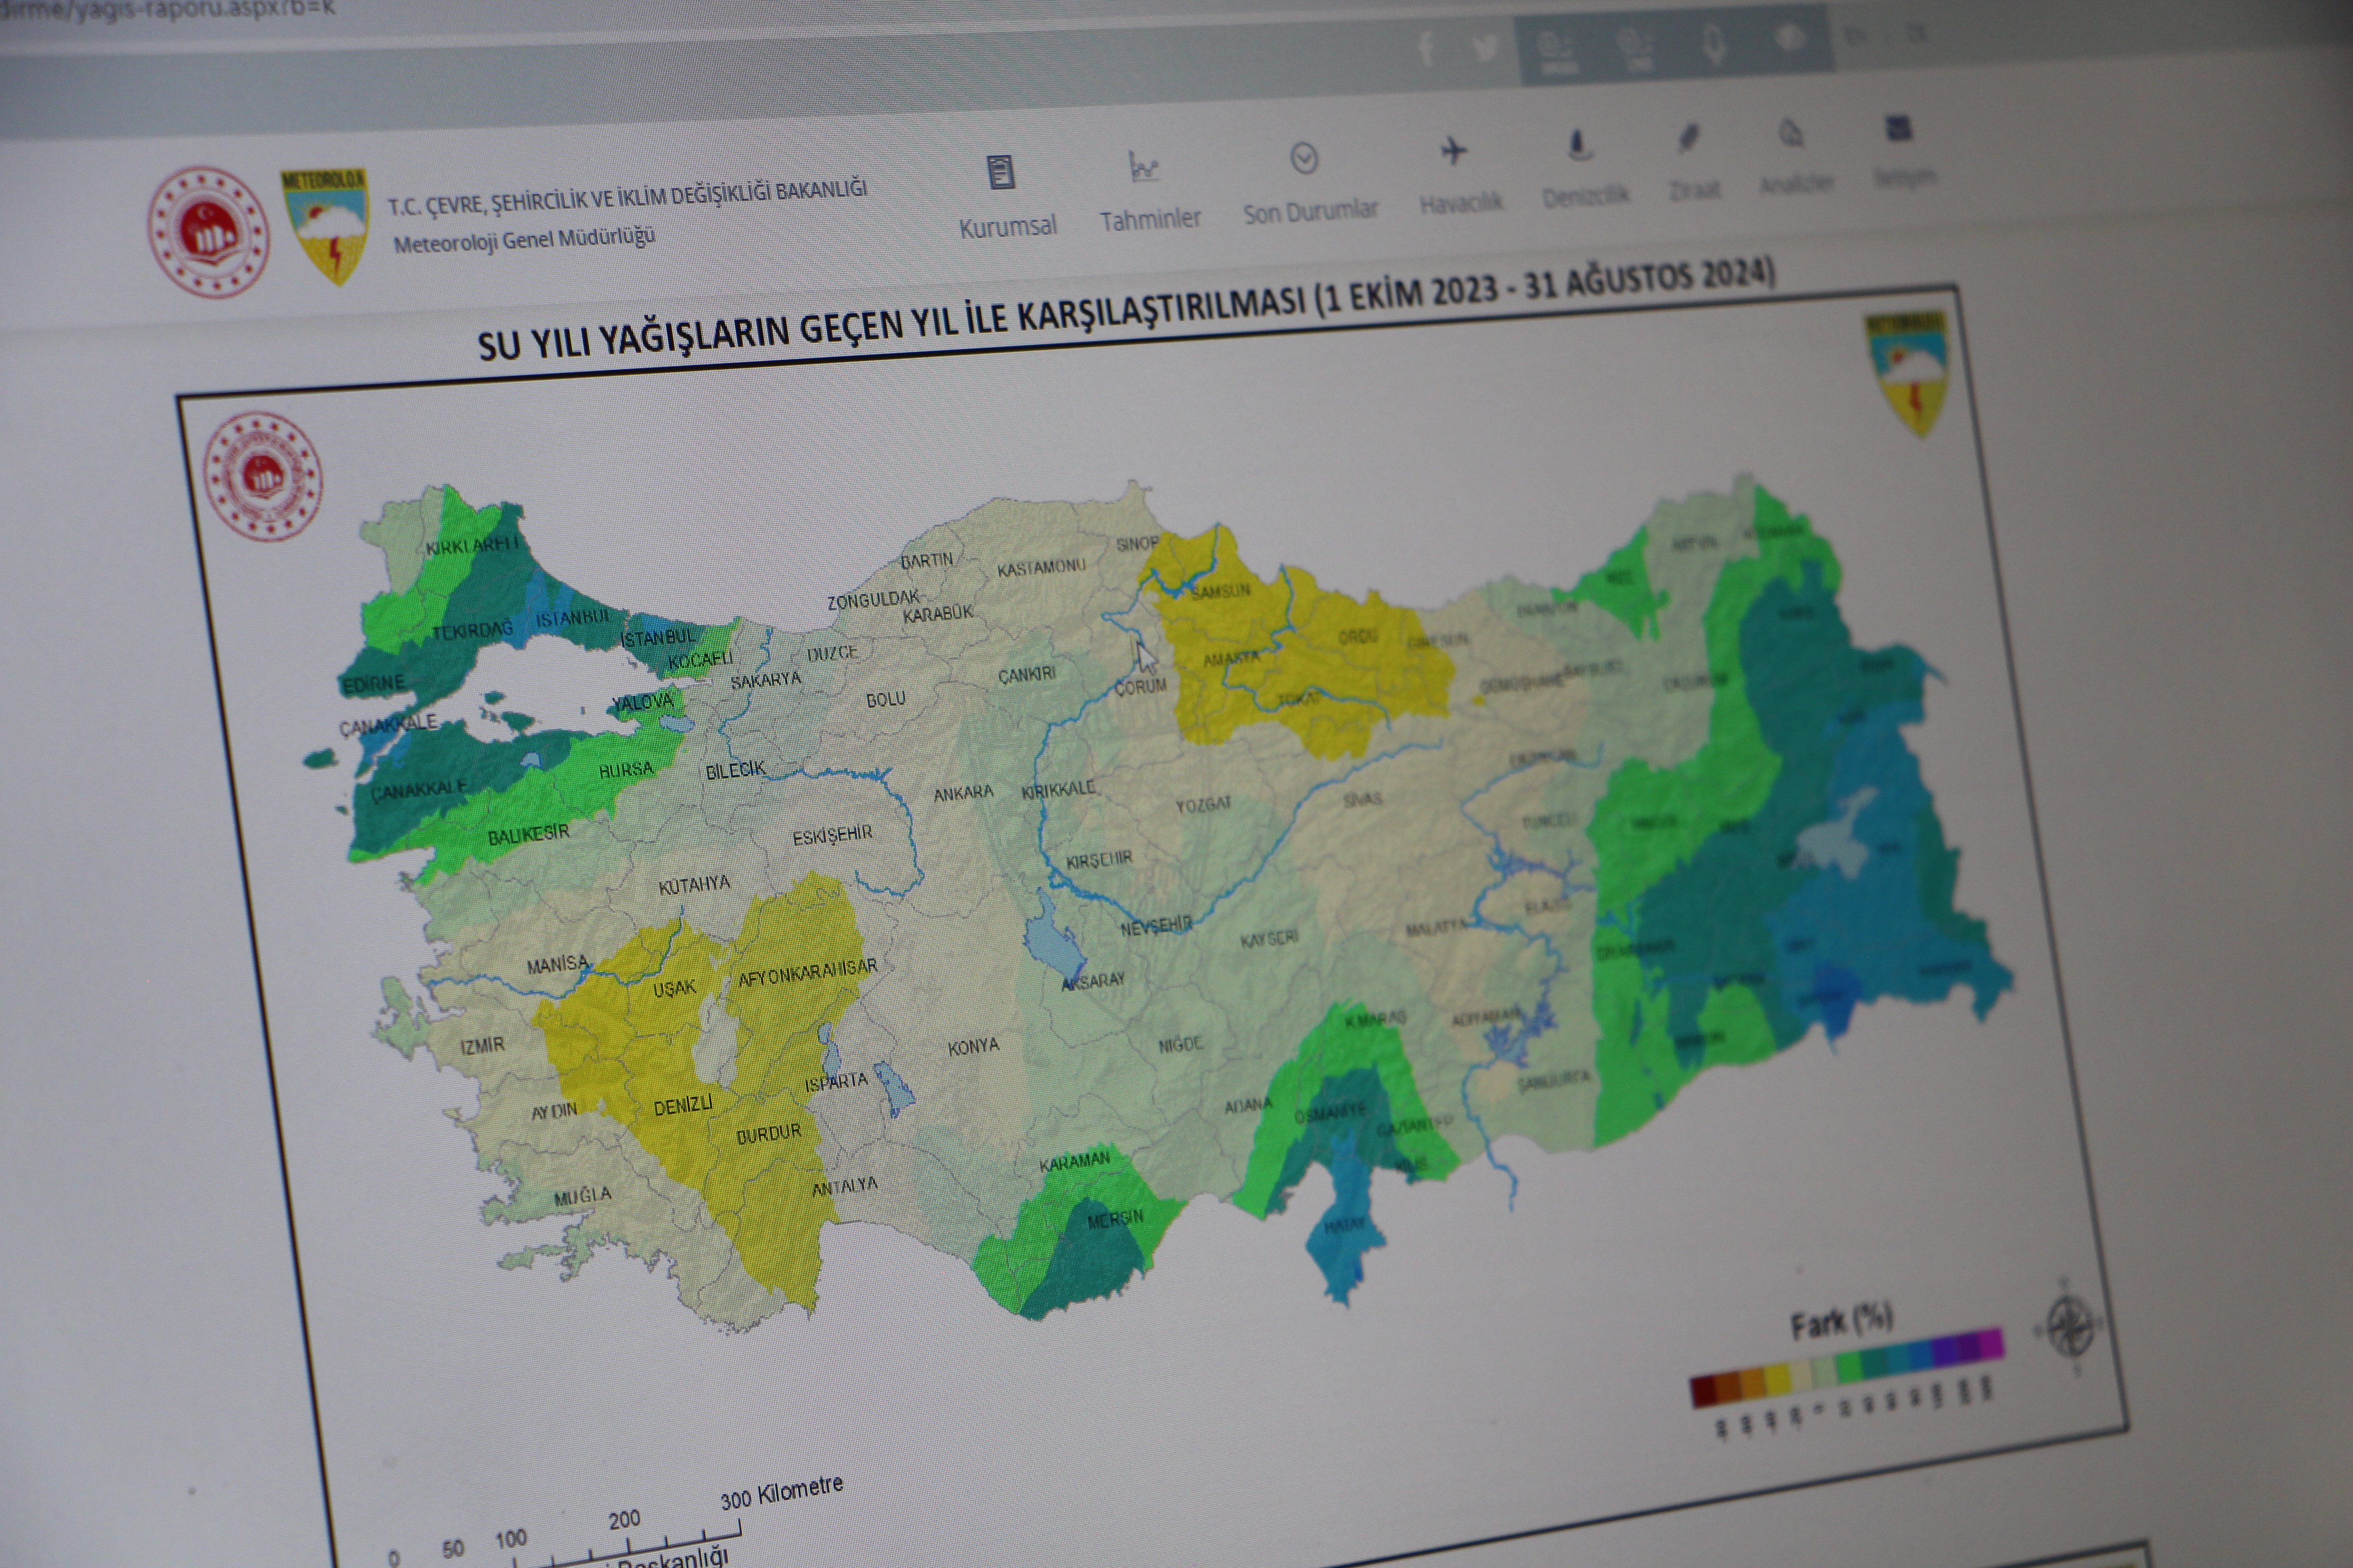Click Meteoroloji Genel Müdürlüğü header text
The height and width of the screenshot is (1568, 2353).
click(x=523, y=241)
